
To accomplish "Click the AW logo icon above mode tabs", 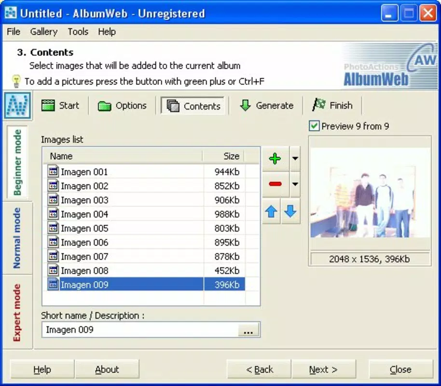I will pos(17,105).
